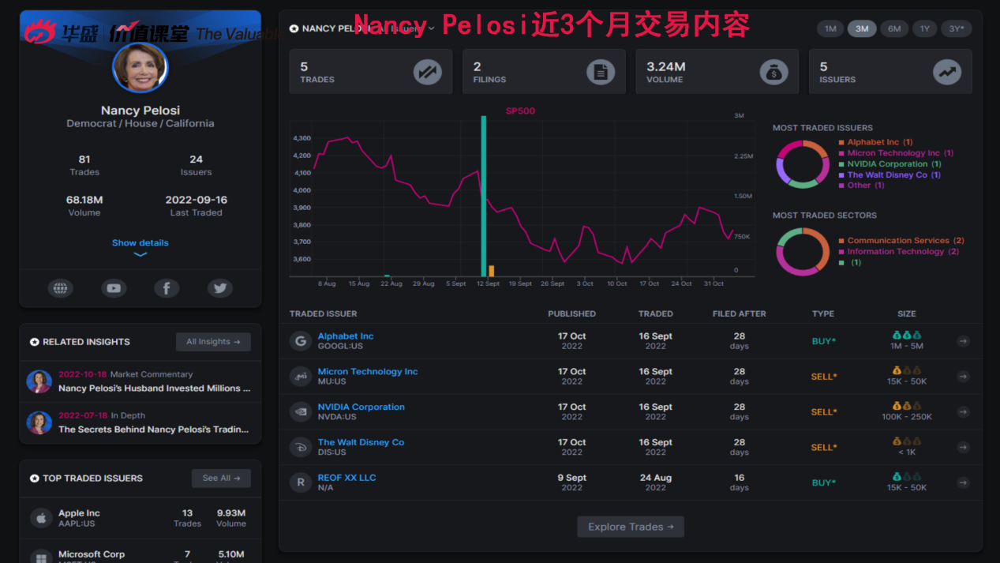The width and height of the screenshot is (1000, 563).
Task: Click the Most Traded Issuers donut chart
Action: click(803, 164)
